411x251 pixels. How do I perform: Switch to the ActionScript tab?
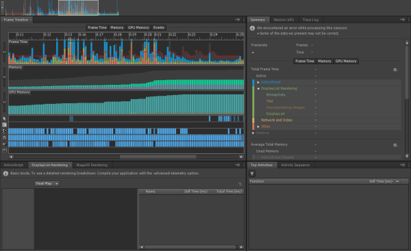click(x=14, y=165)
